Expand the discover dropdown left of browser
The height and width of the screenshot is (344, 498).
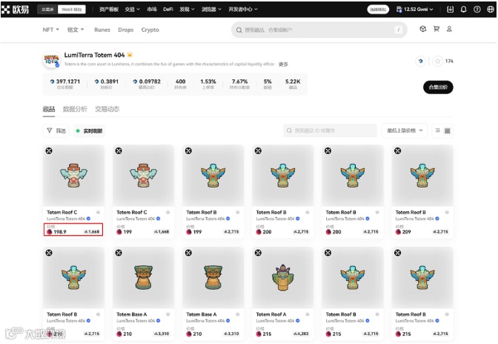[x=187, y=9]
